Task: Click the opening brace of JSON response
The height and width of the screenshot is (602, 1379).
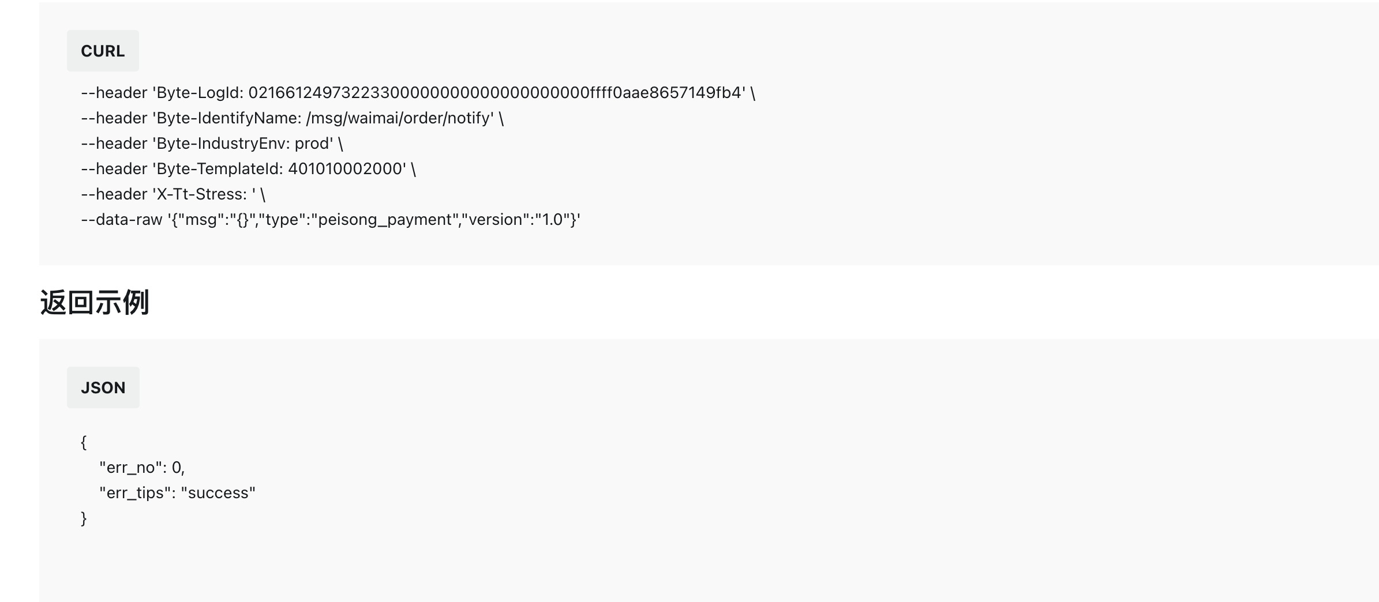Action: [84, 442]
